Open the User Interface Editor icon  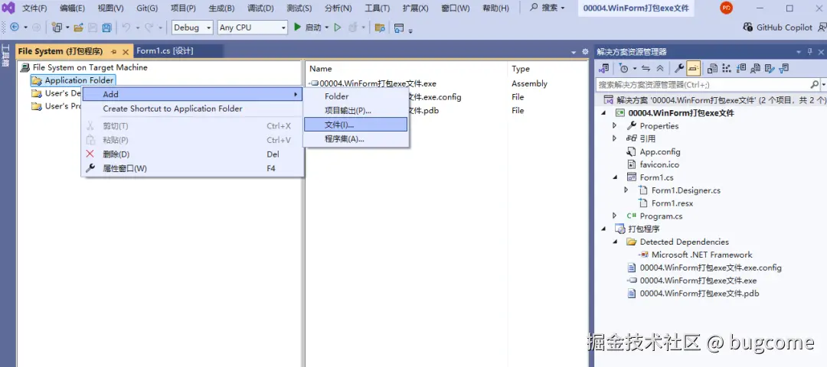click(x=755, y=68)
